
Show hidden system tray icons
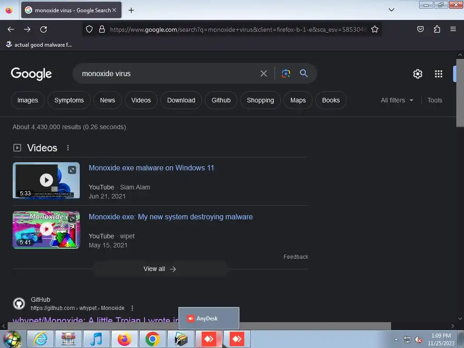click(396, 340)
